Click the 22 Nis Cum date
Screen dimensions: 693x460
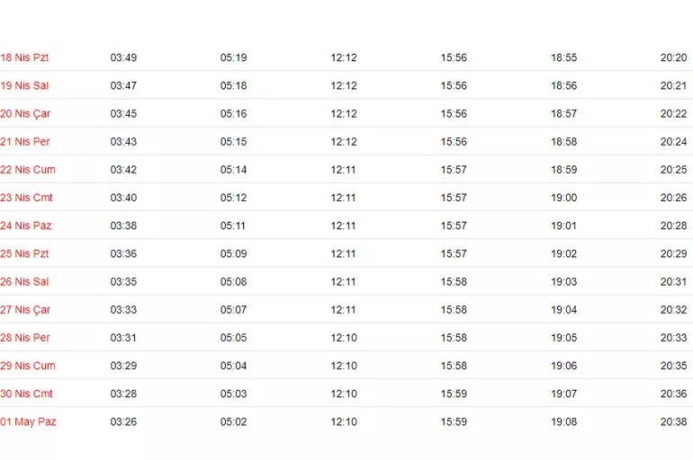point(28,170)
